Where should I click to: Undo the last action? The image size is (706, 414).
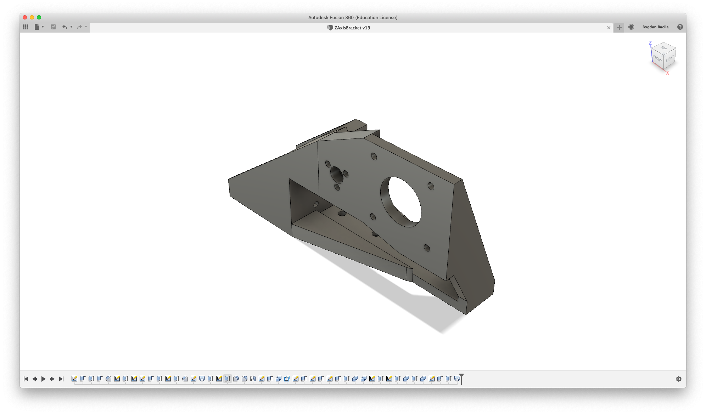(65, 27)
